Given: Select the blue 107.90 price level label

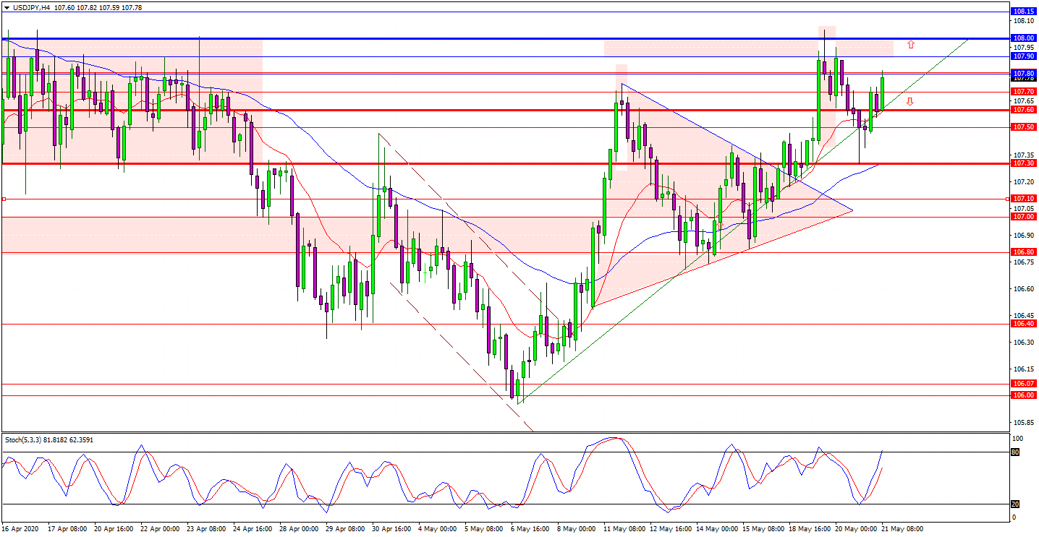Looking at the screenshot, I should [1024, 56].
